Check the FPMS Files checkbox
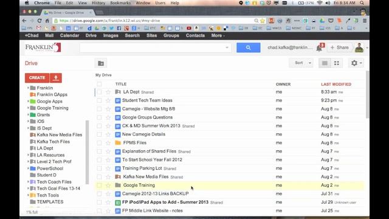Screen dimensions: 389x219 coord(99,143)
